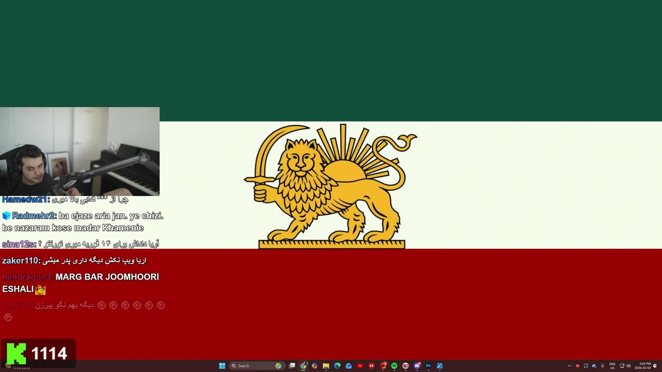
Task: Open the 5:04 PM clock and calendar
Action: coord(643,366)
